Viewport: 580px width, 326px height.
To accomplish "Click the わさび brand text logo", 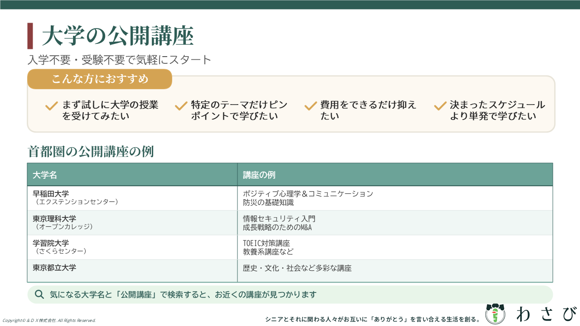I will click(x=546, y=314).
